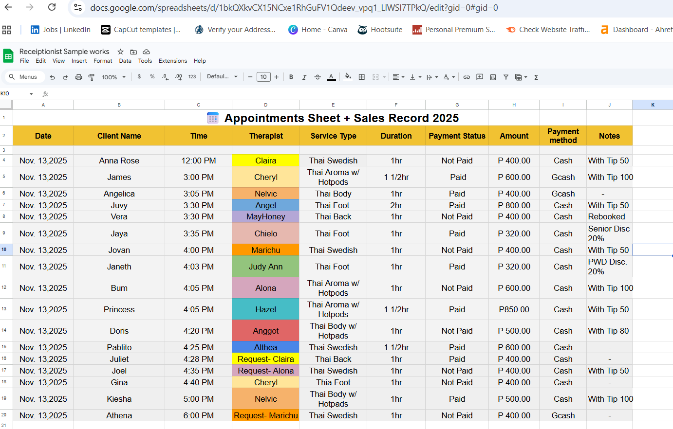The width and height of the screenshot is (673, 429).
Task: Insert a comment
Action: pos(480,77)
